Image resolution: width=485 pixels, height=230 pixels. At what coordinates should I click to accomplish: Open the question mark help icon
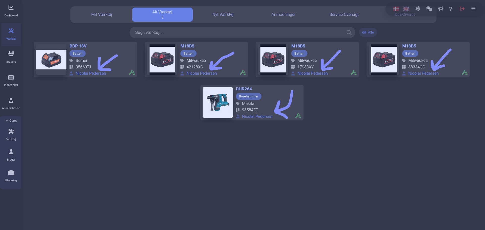pyautogui.click(x=450, y=9)
